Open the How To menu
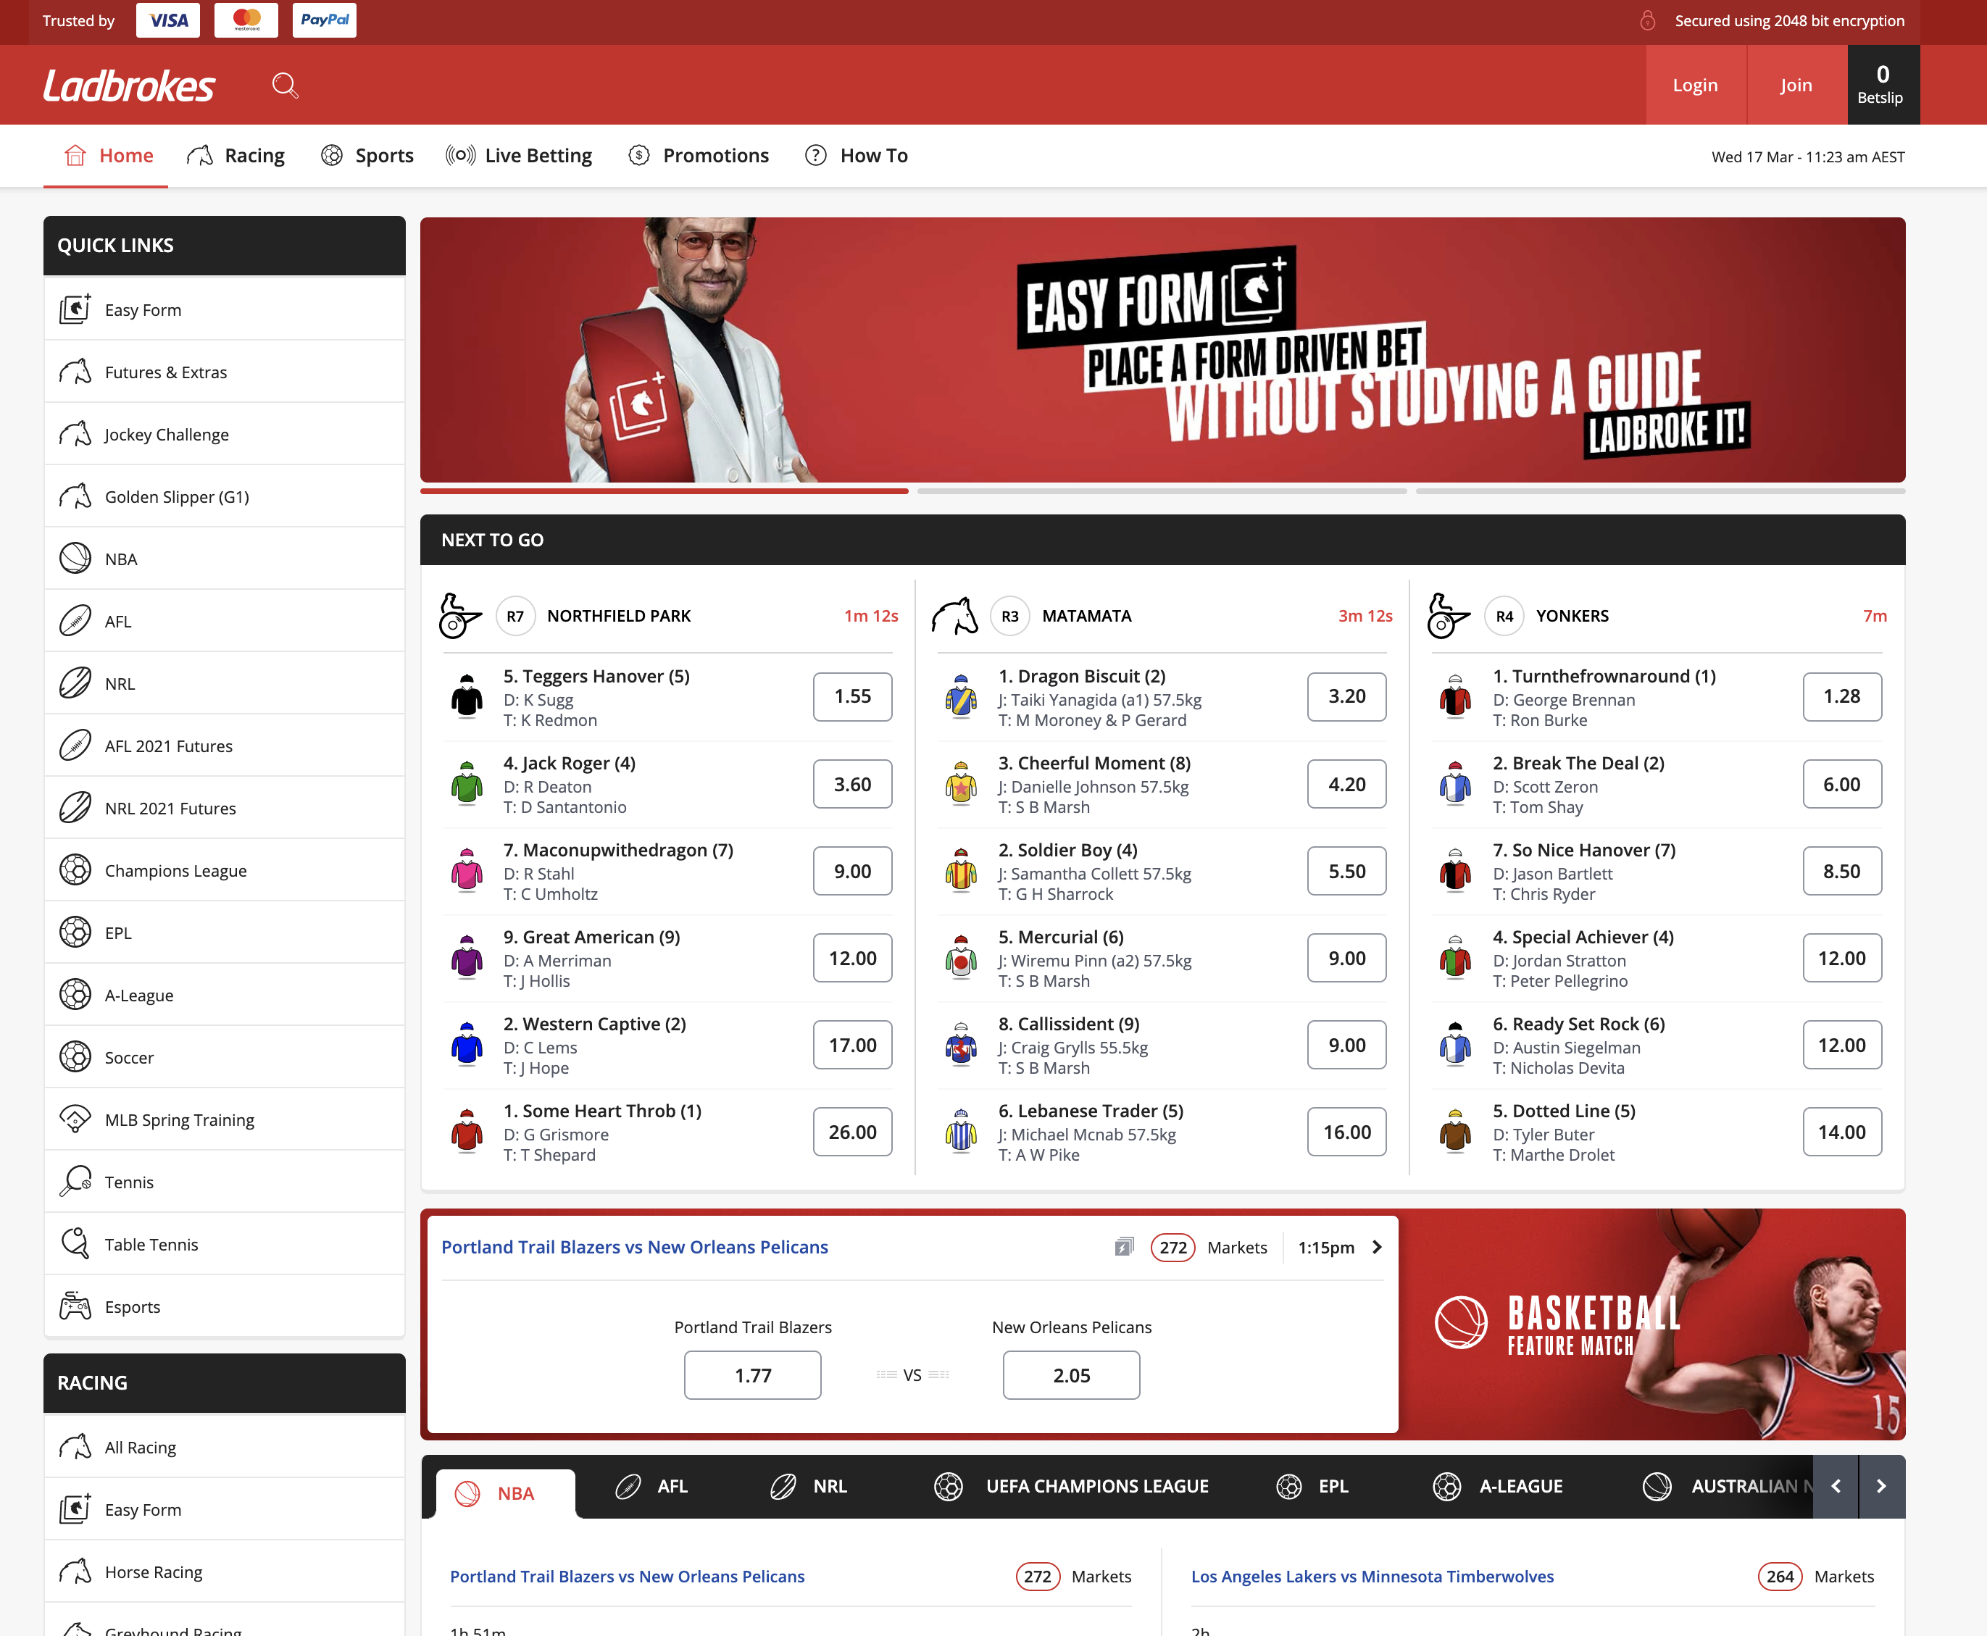Screen dimensions: 1987x1636 point(857,156)
